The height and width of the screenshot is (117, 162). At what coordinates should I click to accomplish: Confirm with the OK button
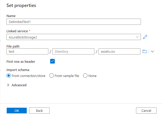[x=17, y=111]
